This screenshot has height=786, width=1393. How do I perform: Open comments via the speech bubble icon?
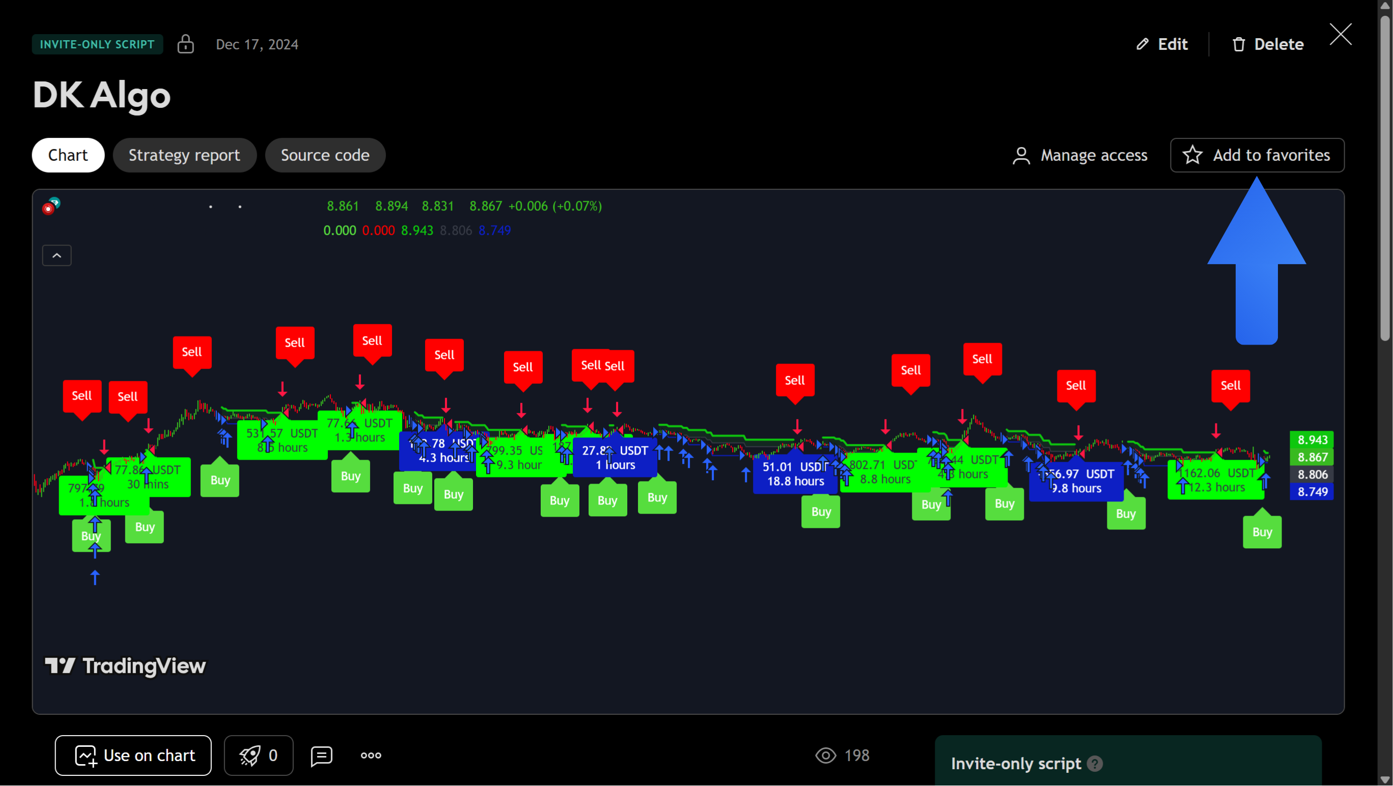tap(321, 756)
